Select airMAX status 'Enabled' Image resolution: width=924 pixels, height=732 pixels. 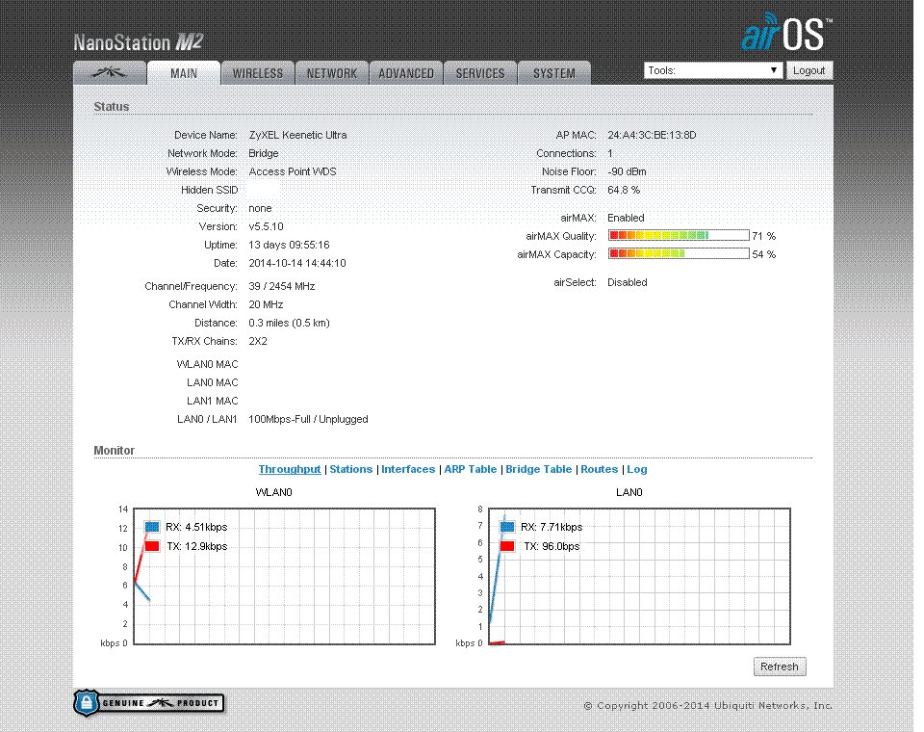tap(626, 218)
